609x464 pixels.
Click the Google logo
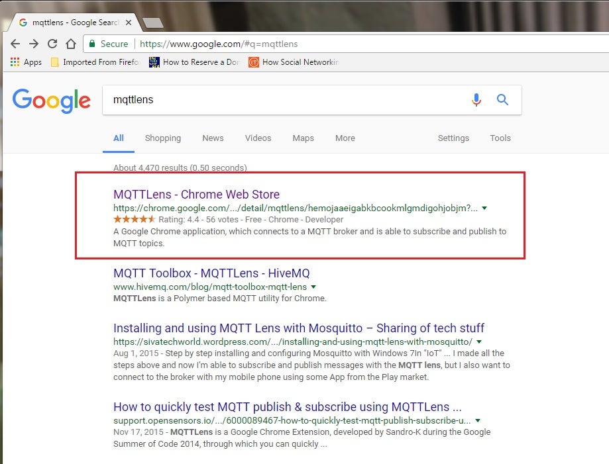click(x=52, y=101)
